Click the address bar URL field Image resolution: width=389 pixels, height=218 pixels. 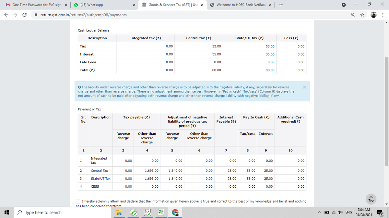click(x=191, y=15)
